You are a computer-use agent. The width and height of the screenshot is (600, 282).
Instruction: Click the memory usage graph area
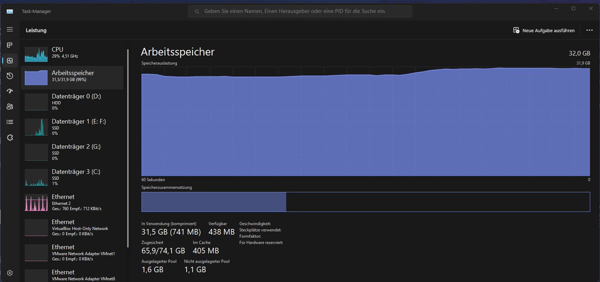pyautogui.click(x=365, y=121)
